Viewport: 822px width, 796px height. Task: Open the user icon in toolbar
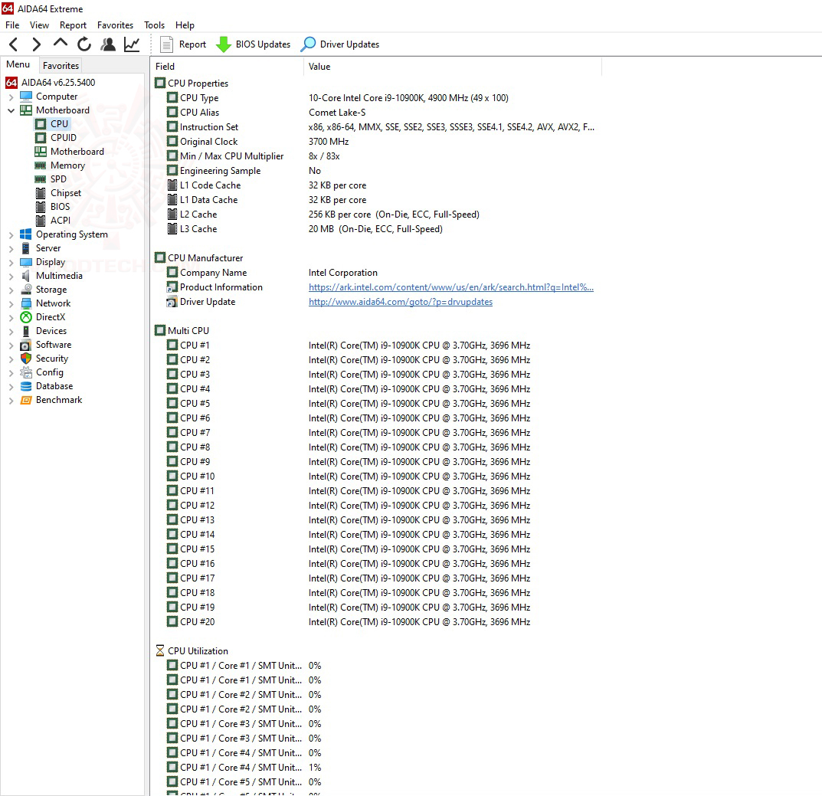point(108,44)
